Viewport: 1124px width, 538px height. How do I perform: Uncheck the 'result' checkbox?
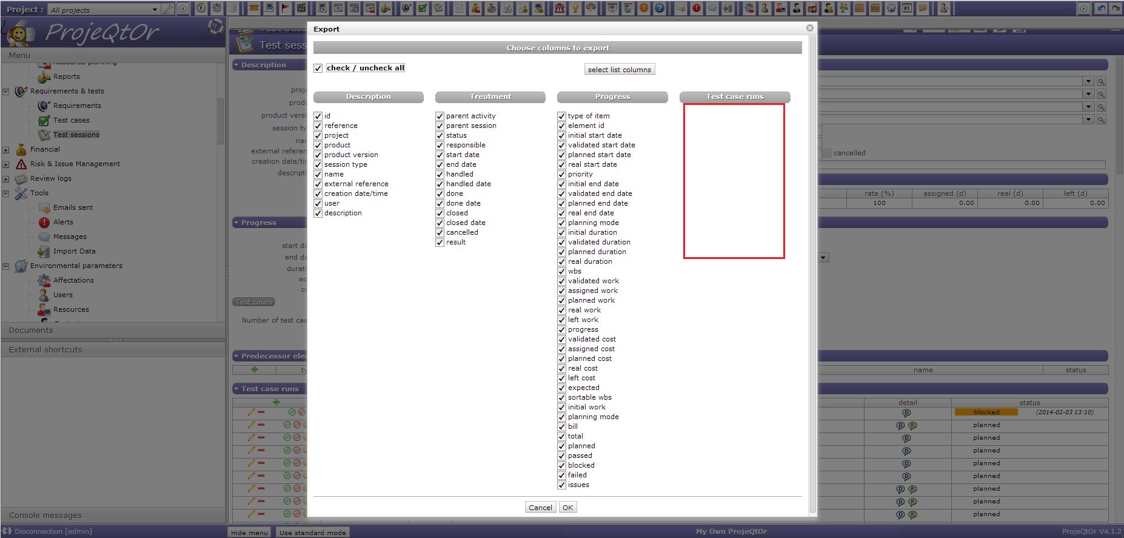tap(440, 242)
